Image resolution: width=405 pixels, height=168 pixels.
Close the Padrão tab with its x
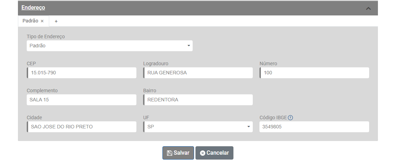point(42,21)
